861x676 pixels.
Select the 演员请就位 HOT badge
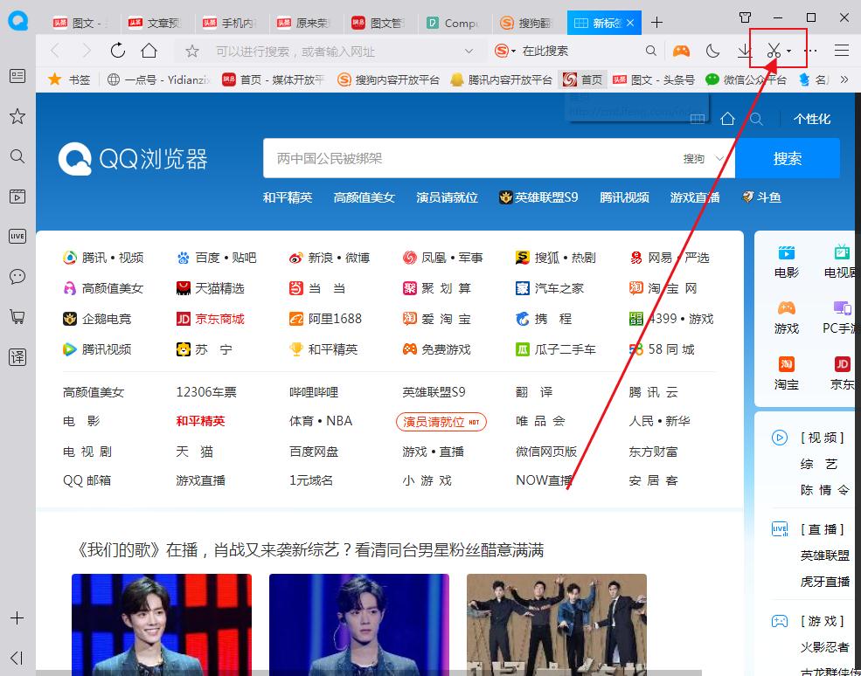pyautogui.click(x=441, y=422)
